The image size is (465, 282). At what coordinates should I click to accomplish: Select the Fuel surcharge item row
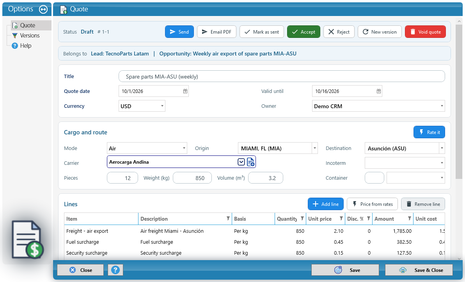coord(254,242)
